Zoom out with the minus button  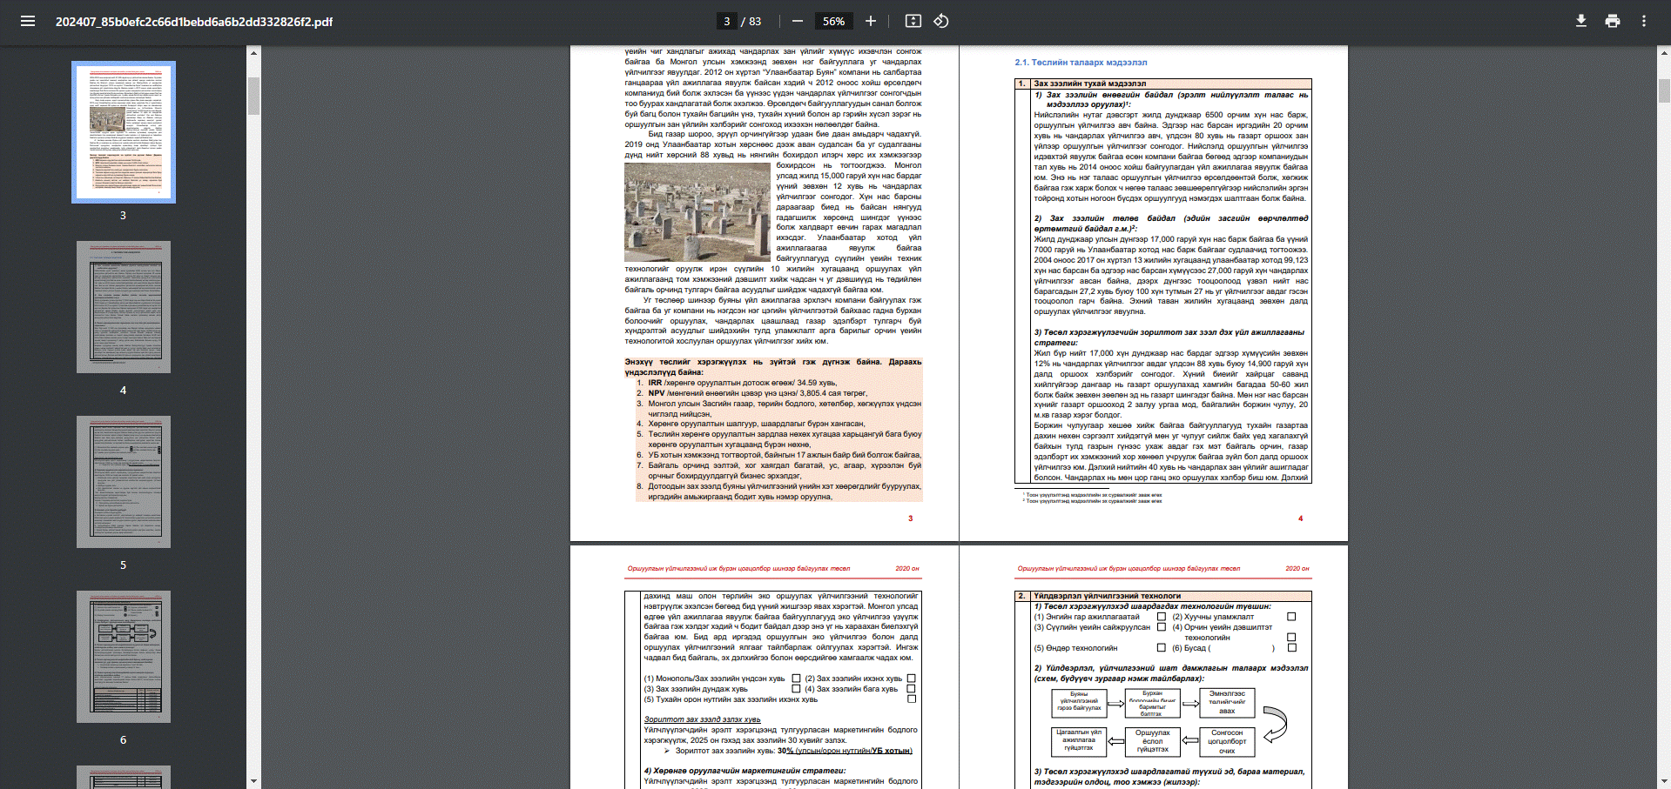point(797,21)
